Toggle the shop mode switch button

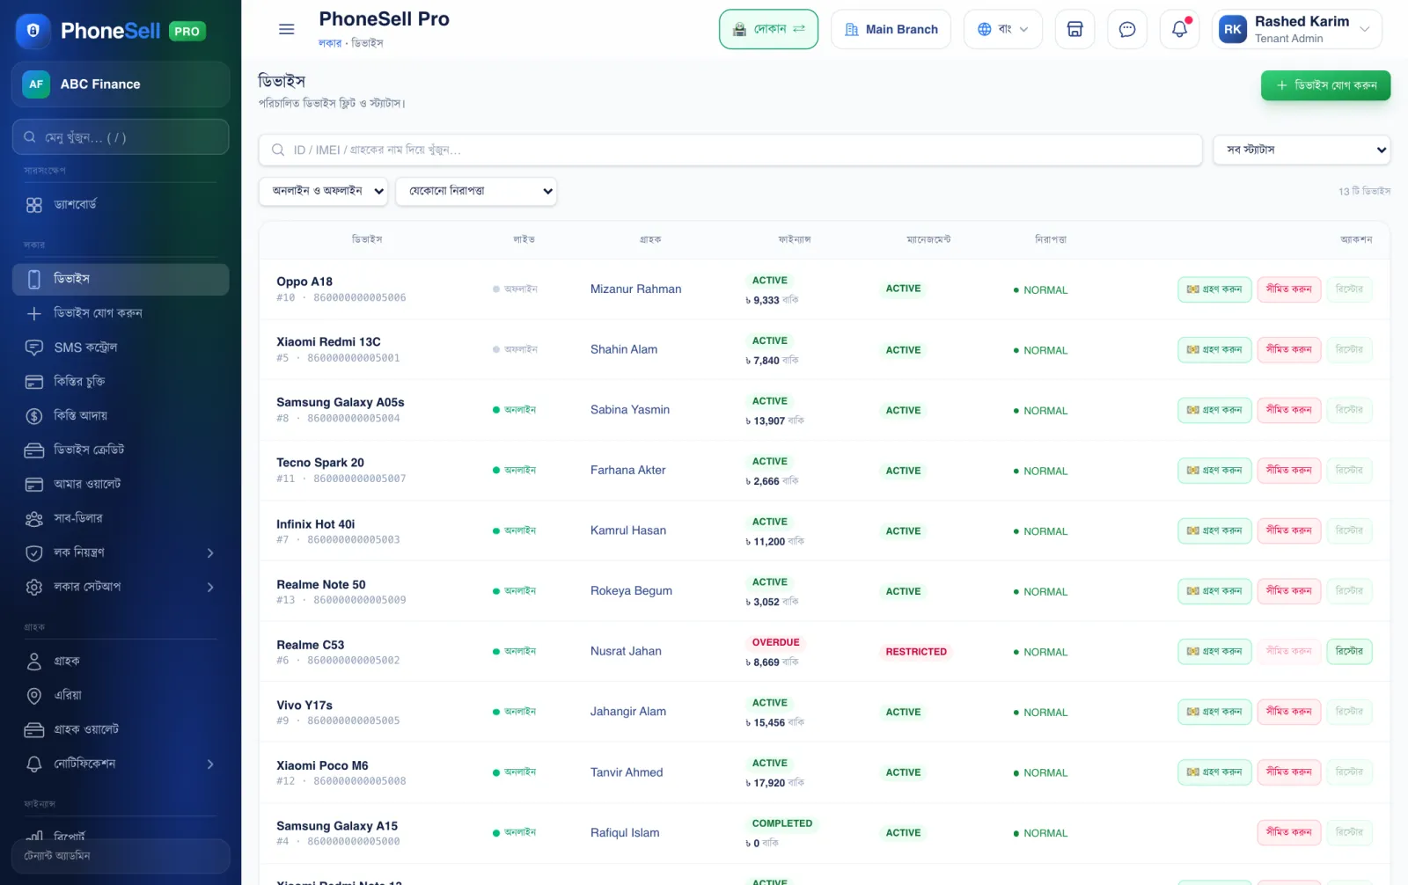point(768,29)
